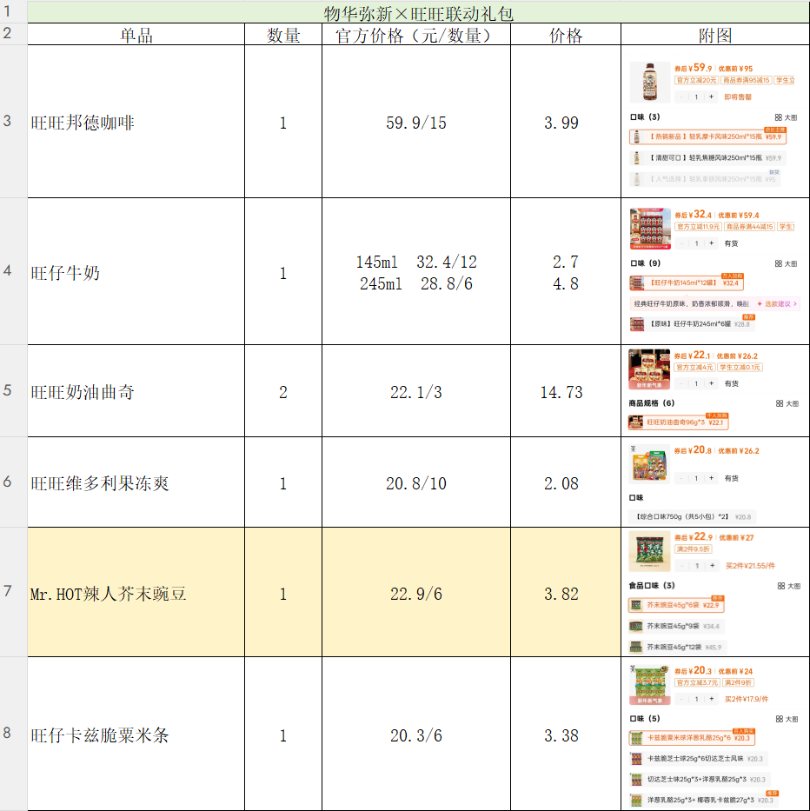Select entire row 3 via its row header

click(x=13, y=122)
